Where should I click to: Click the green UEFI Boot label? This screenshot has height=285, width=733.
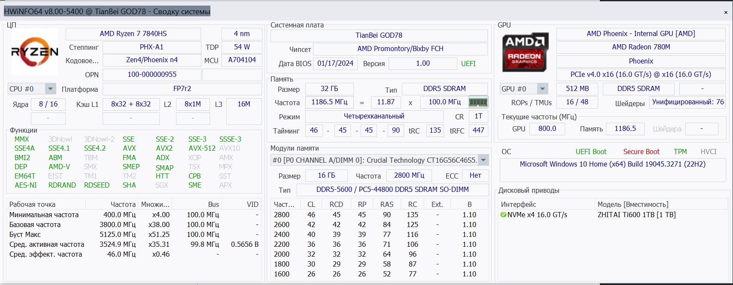coord(591,152)
